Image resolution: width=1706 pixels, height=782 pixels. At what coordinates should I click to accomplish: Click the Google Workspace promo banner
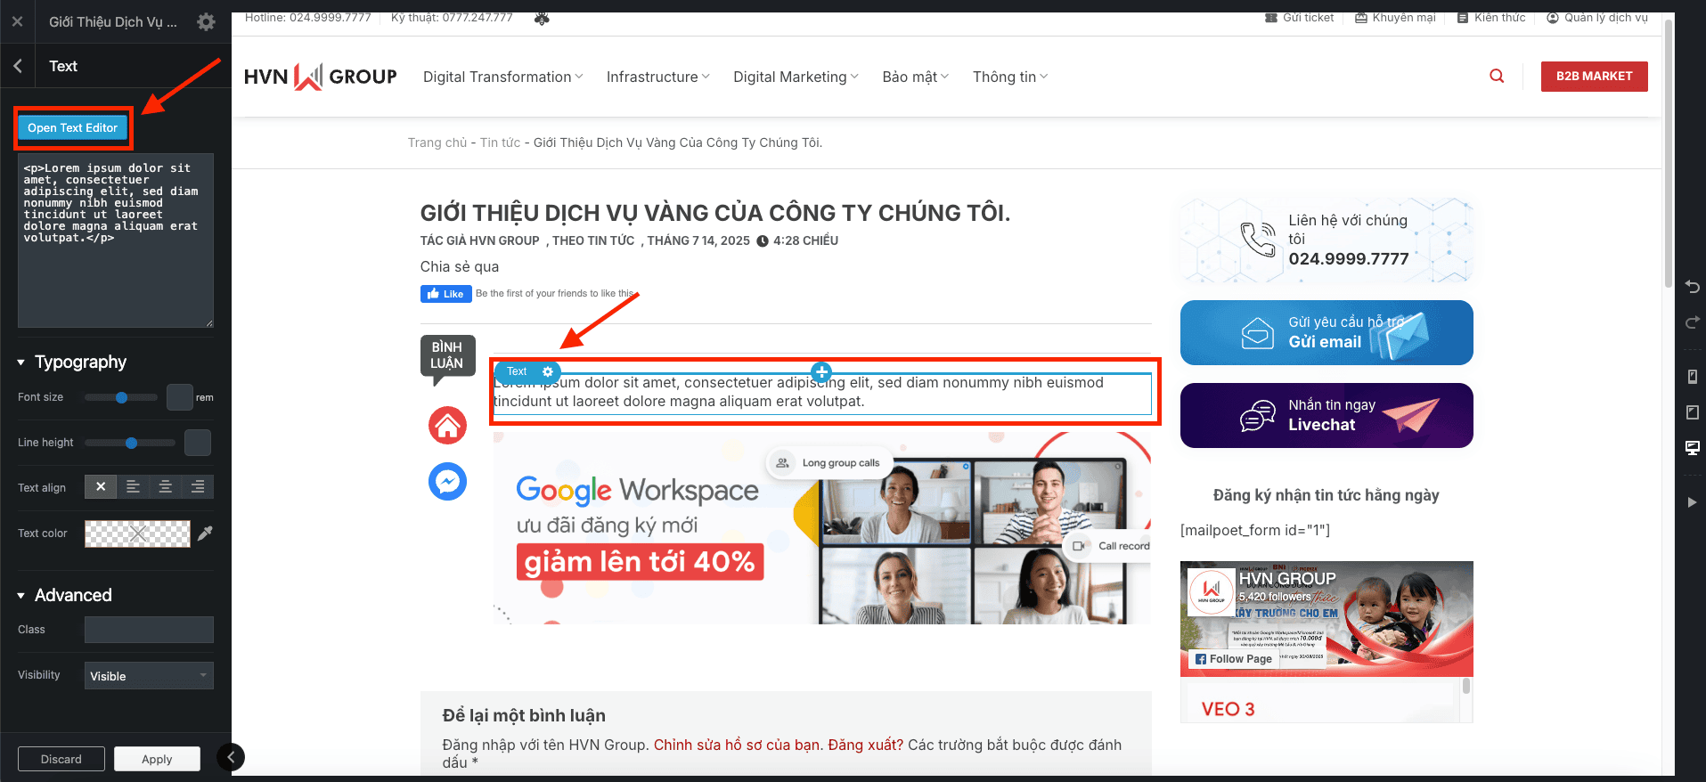click(x=821, y=528)
